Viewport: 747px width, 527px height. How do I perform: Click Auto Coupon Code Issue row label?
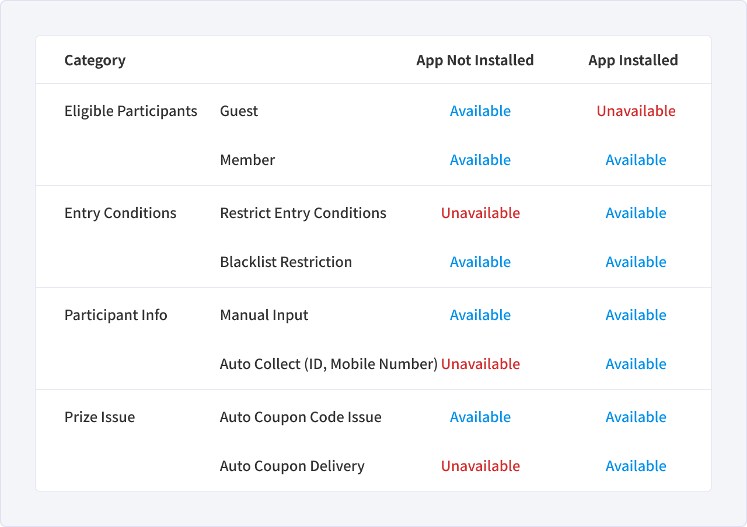click(301, 417)
